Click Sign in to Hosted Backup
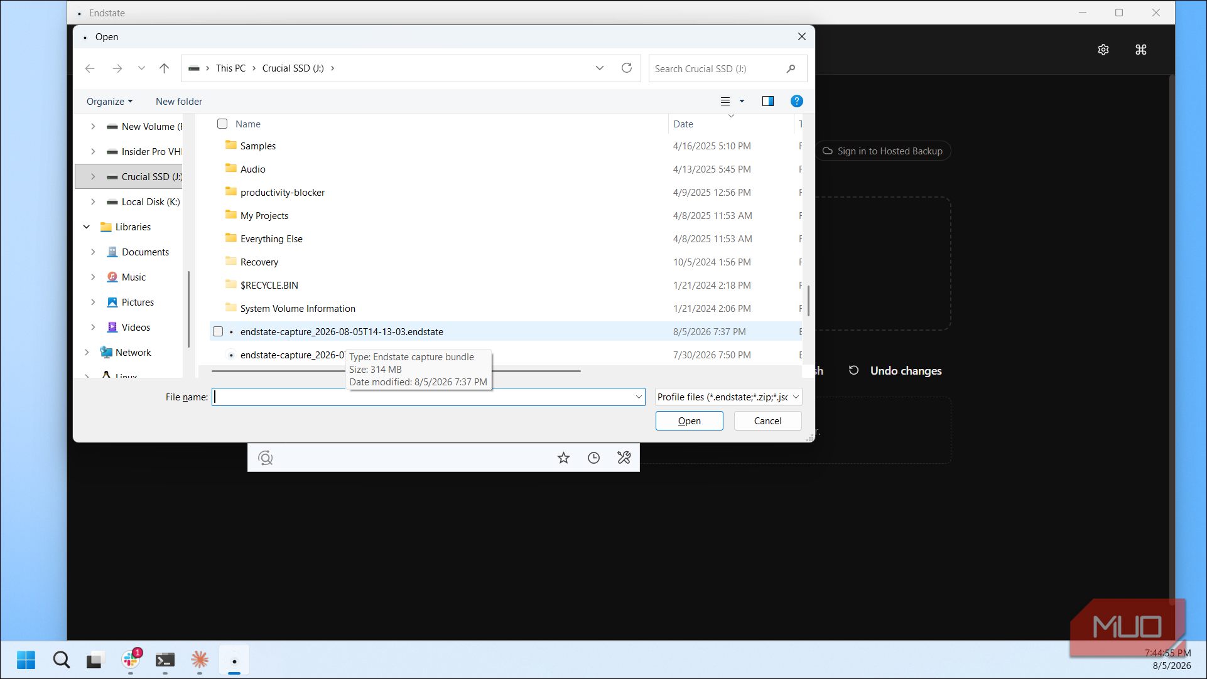This screenshot has height=679, width=1207. pos(882,151)
